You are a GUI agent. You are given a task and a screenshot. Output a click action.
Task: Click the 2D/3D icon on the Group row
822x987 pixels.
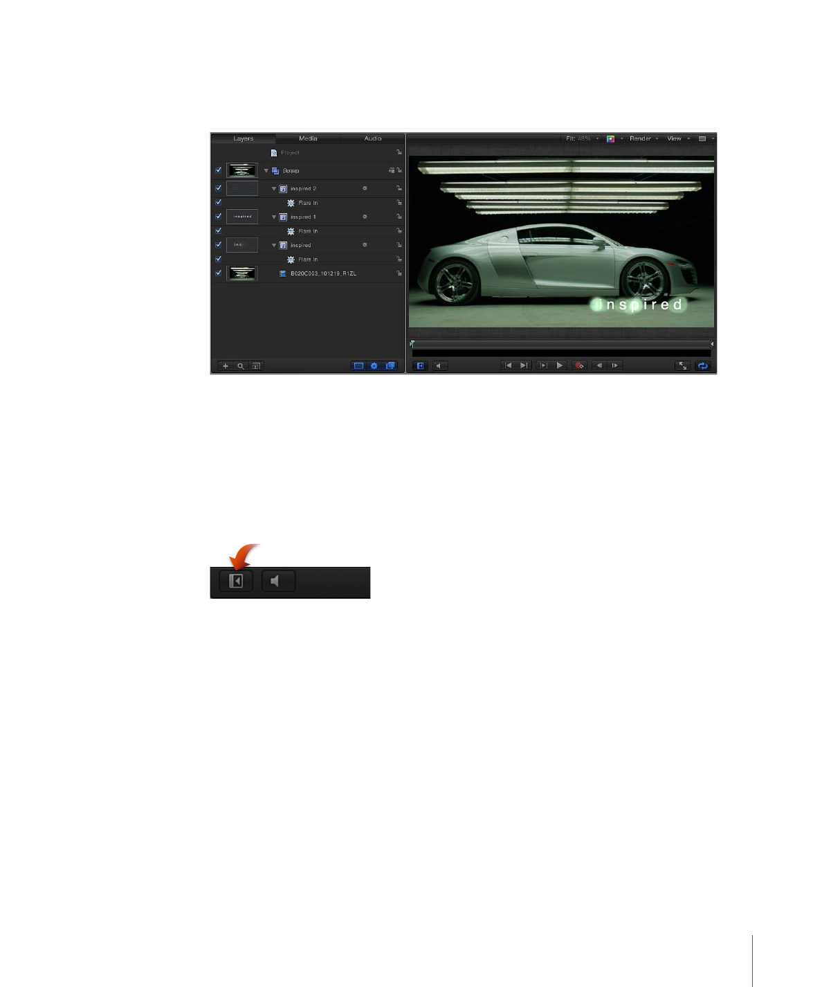click(391, 170)
